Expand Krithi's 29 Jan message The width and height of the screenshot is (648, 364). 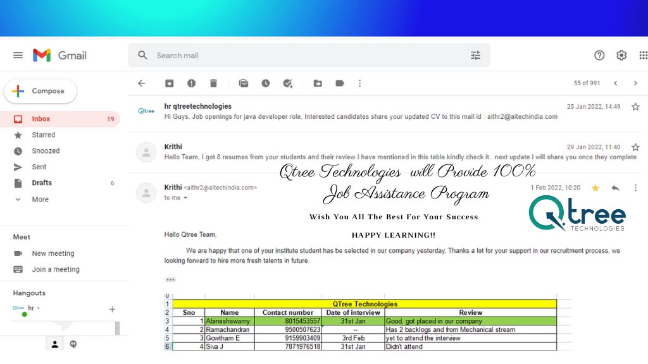pyautogui.click(x=384, y=152)
